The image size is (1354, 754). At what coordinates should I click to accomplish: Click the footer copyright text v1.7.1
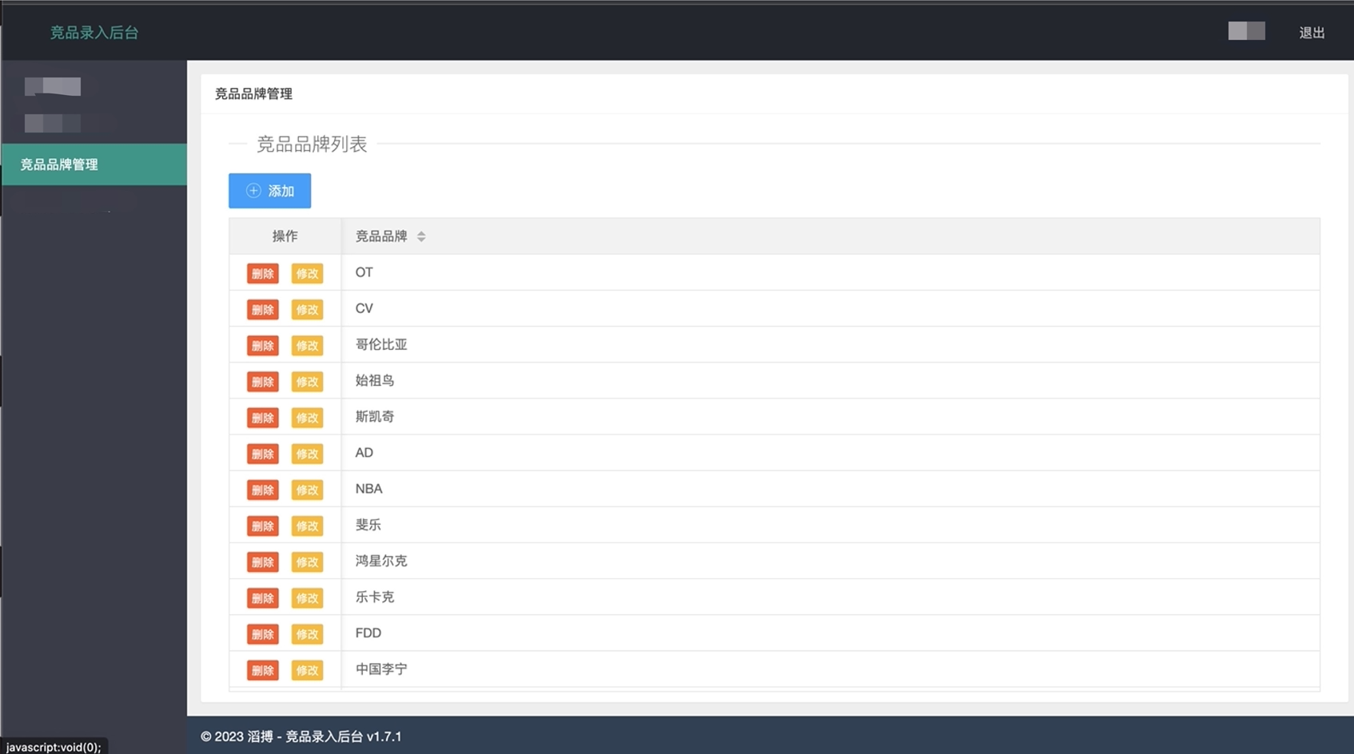coord(301,736)
